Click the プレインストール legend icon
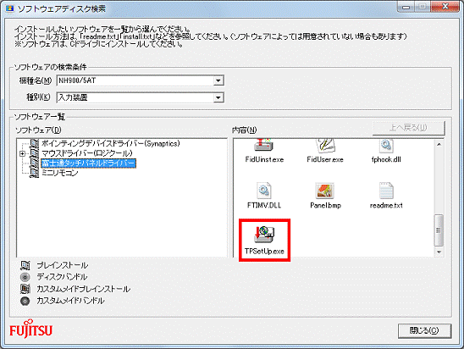The image size is (464, 349). click(x=25, y=265)
